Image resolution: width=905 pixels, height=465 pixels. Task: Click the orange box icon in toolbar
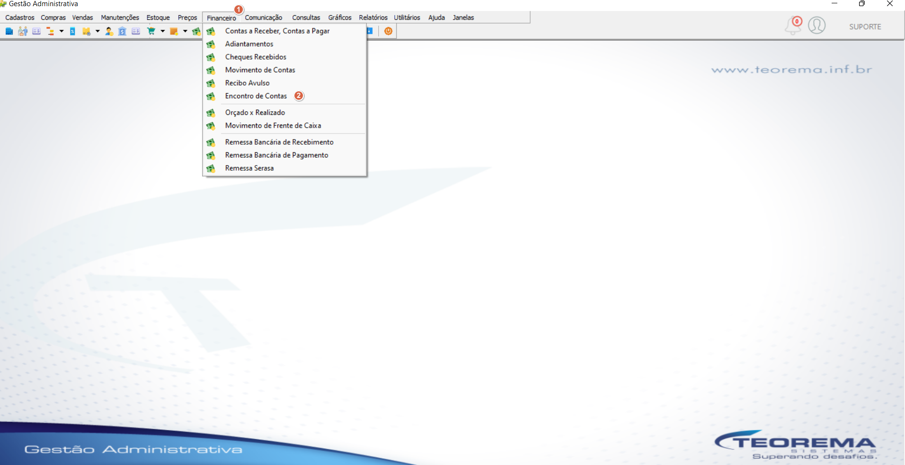tap(174, 31)
